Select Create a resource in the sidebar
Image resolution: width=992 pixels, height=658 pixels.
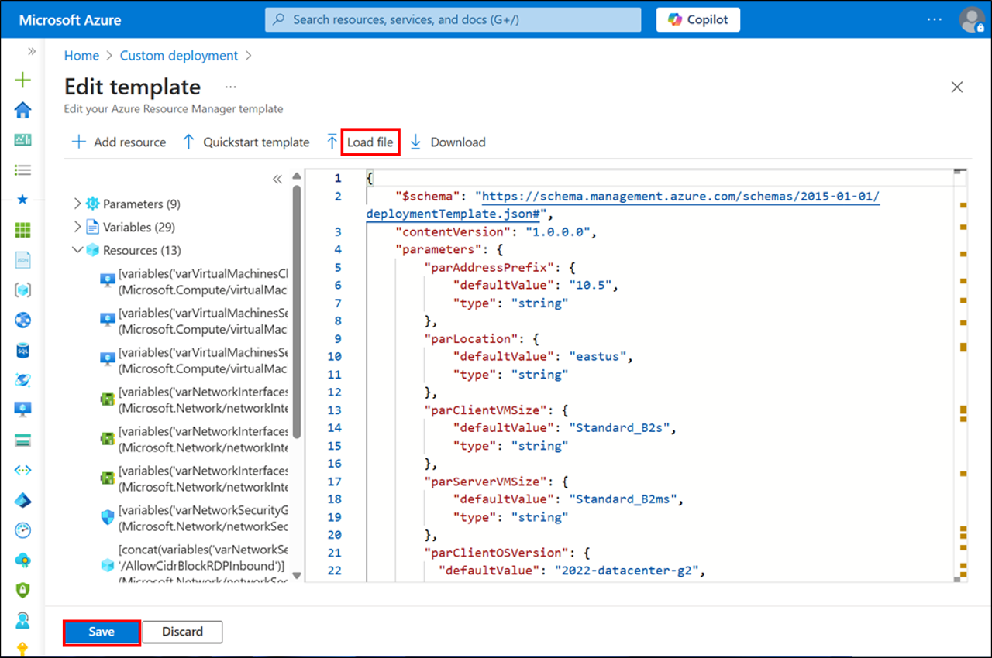(23, 80)
